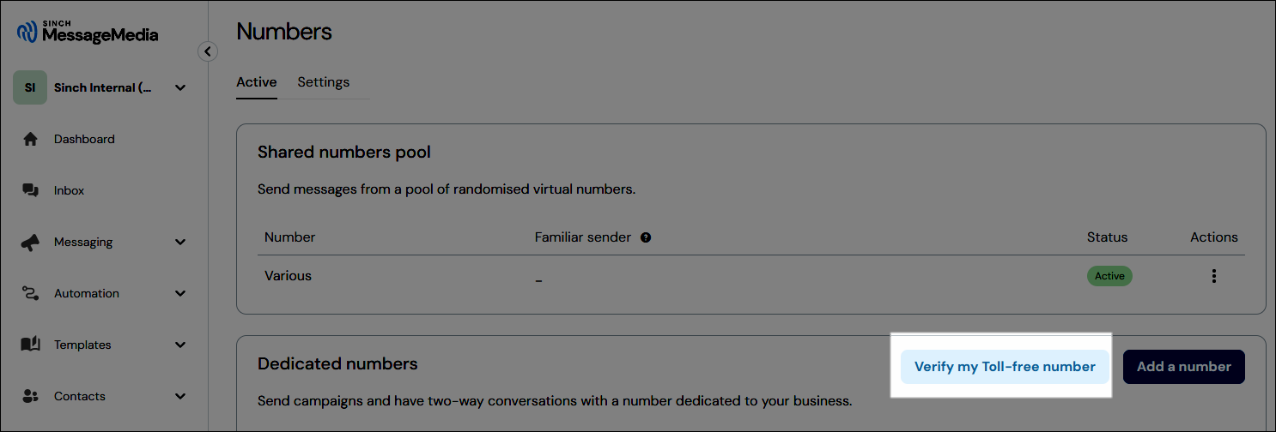
Task: Open the three-dot actions menu for Various
Action: 1213,276
